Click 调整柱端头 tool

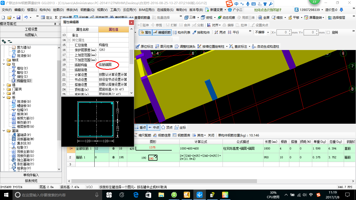[185, 46]
